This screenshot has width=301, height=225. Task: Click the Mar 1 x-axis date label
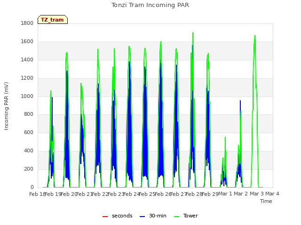pos(225,194)
